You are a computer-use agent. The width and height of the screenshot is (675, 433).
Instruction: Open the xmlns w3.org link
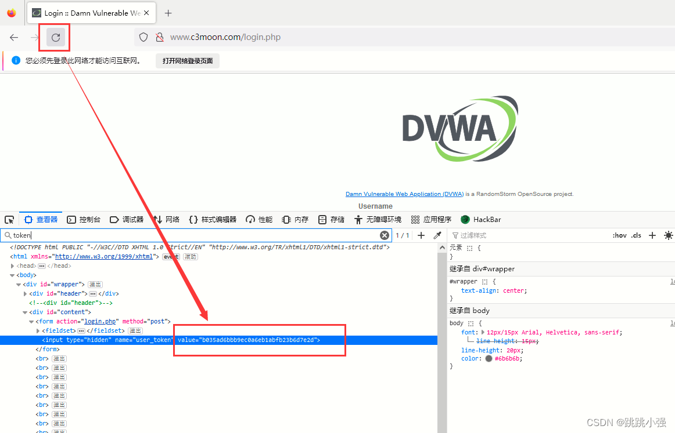coord(104,256)
